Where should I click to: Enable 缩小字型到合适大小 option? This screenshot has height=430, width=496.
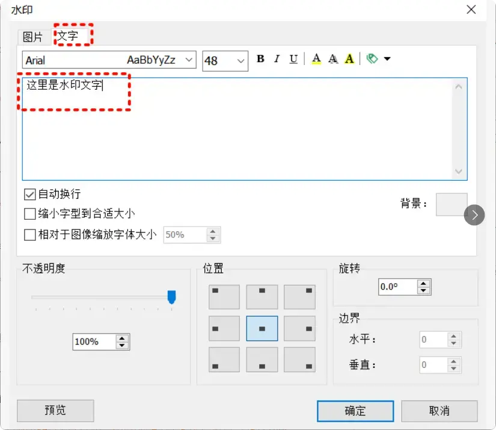[29, 211]
